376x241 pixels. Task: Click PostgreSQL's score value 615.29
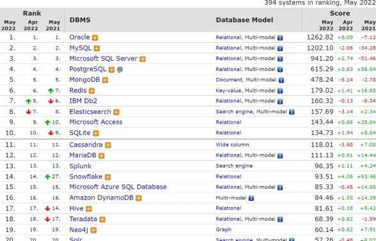click(322, 69)
